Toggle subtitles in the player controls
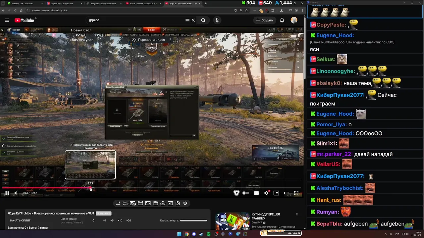Image resolution: width=424 pixels, height=238 pixels. pyautogui.click(x=256, y=193)
